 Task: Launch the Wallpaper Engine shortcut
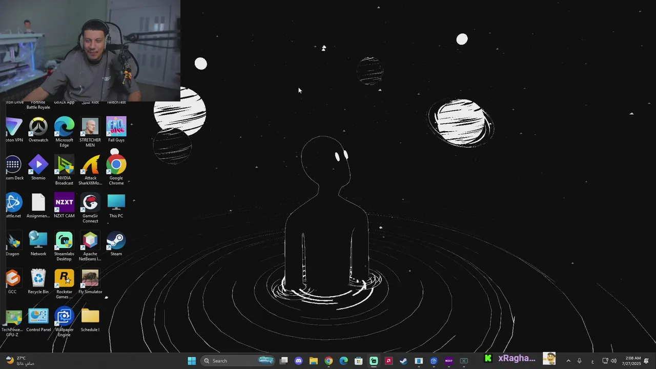coord(64,322)
